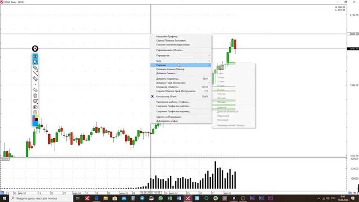
Task: Select the highlighted 'Периоды' menu item
Action: (181, 65)
